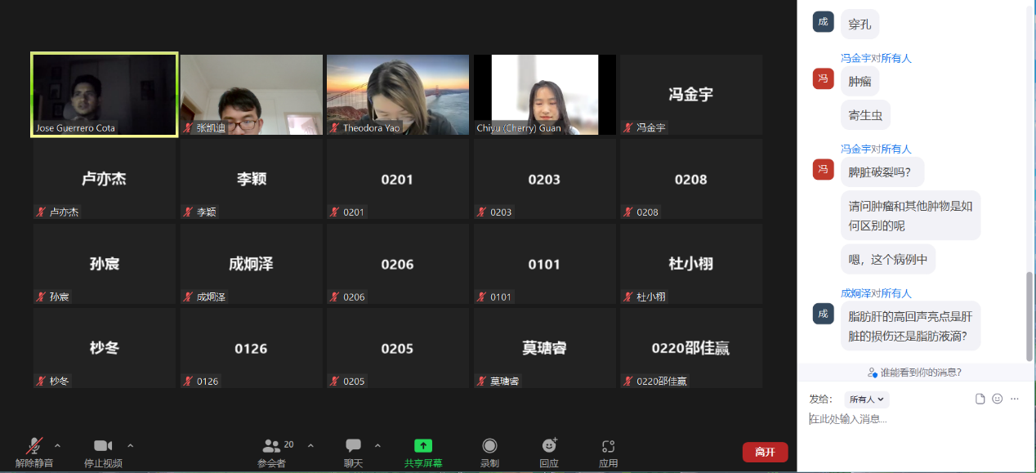1036x473 pixels.
Task: Click the 谁能看到你的消息? link
Action: click(x=915, y=373)
